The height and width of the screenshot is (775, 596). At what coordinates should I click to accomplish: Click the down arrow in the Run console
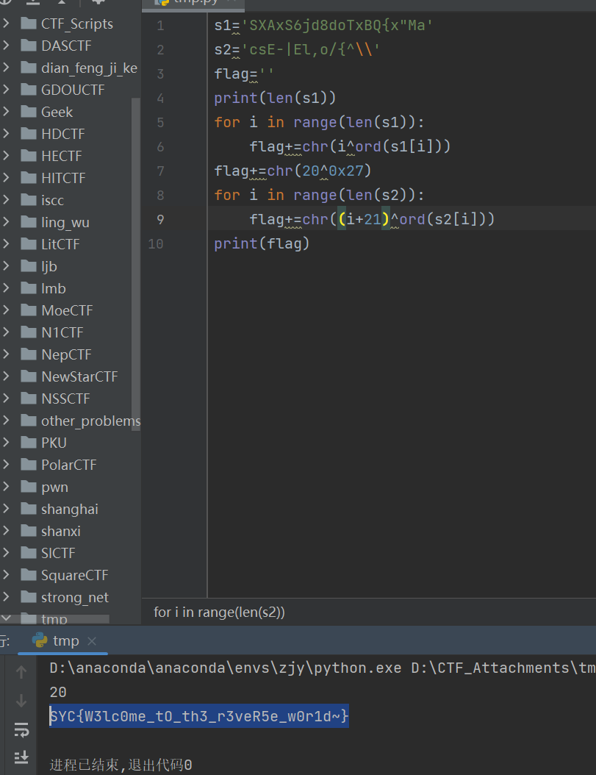coord(21,700)
